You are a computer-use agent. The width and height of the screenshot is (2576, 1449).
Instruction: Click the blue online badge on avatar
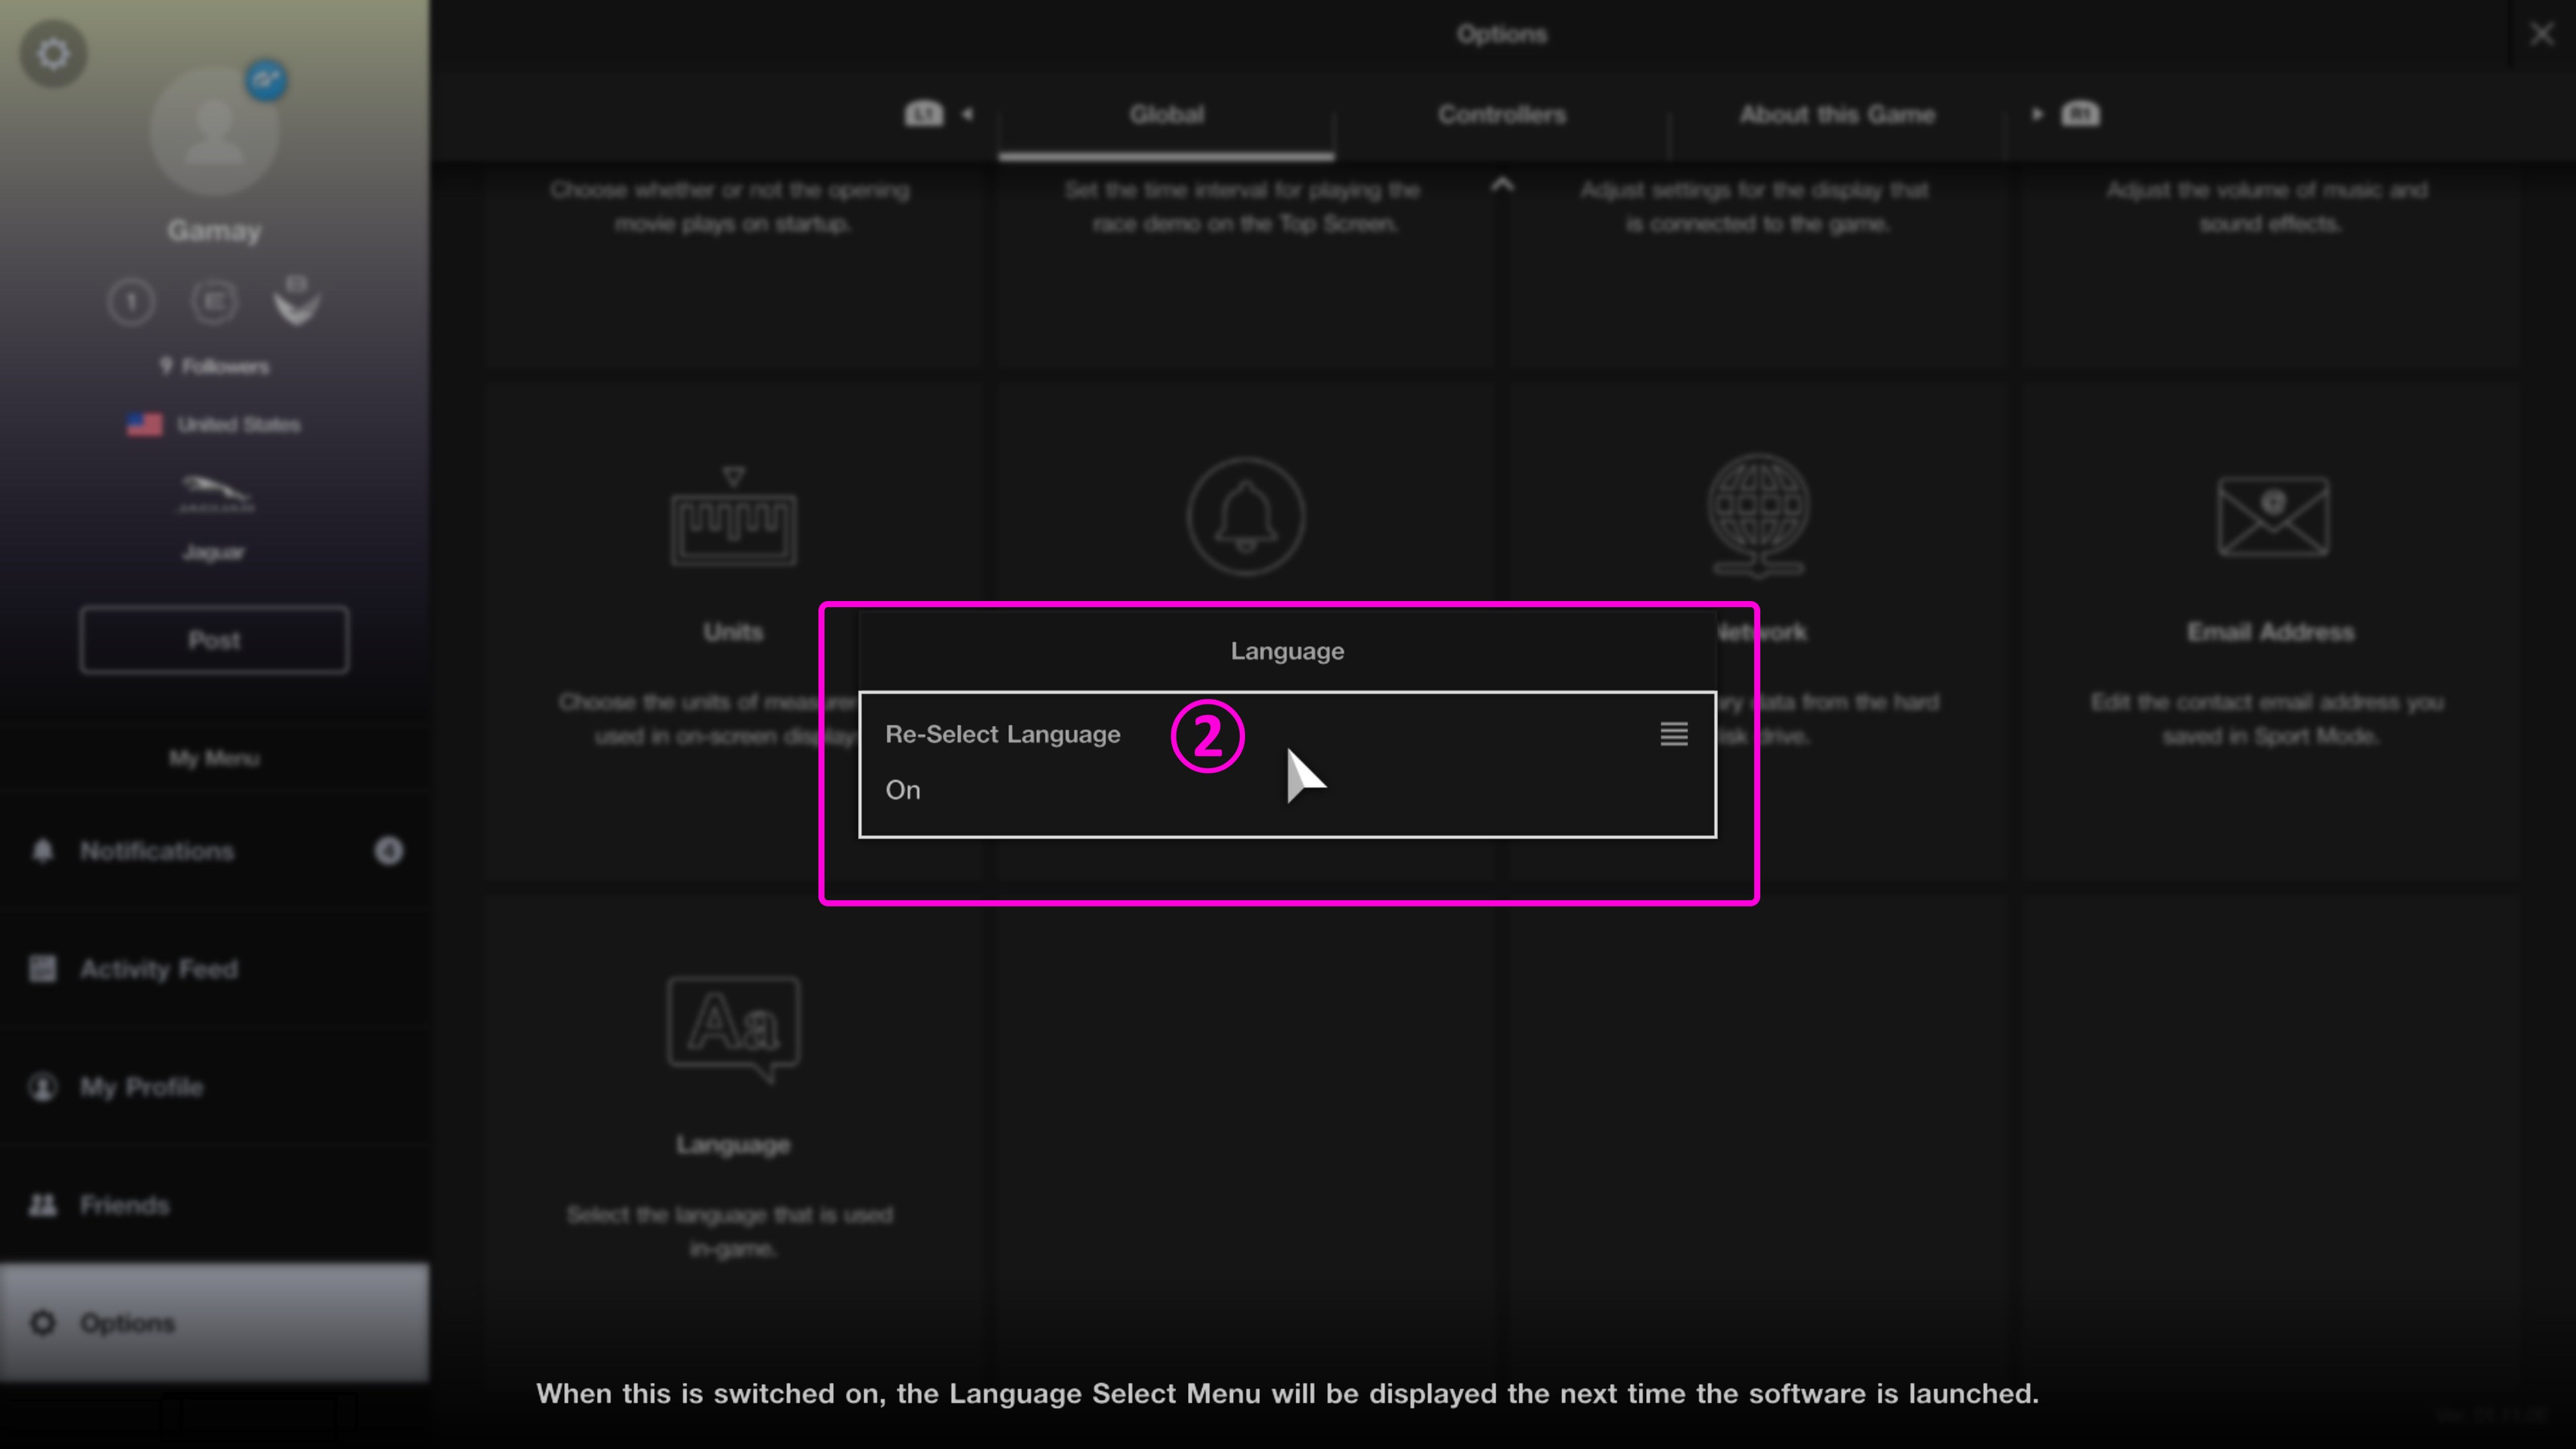[266, 80]
